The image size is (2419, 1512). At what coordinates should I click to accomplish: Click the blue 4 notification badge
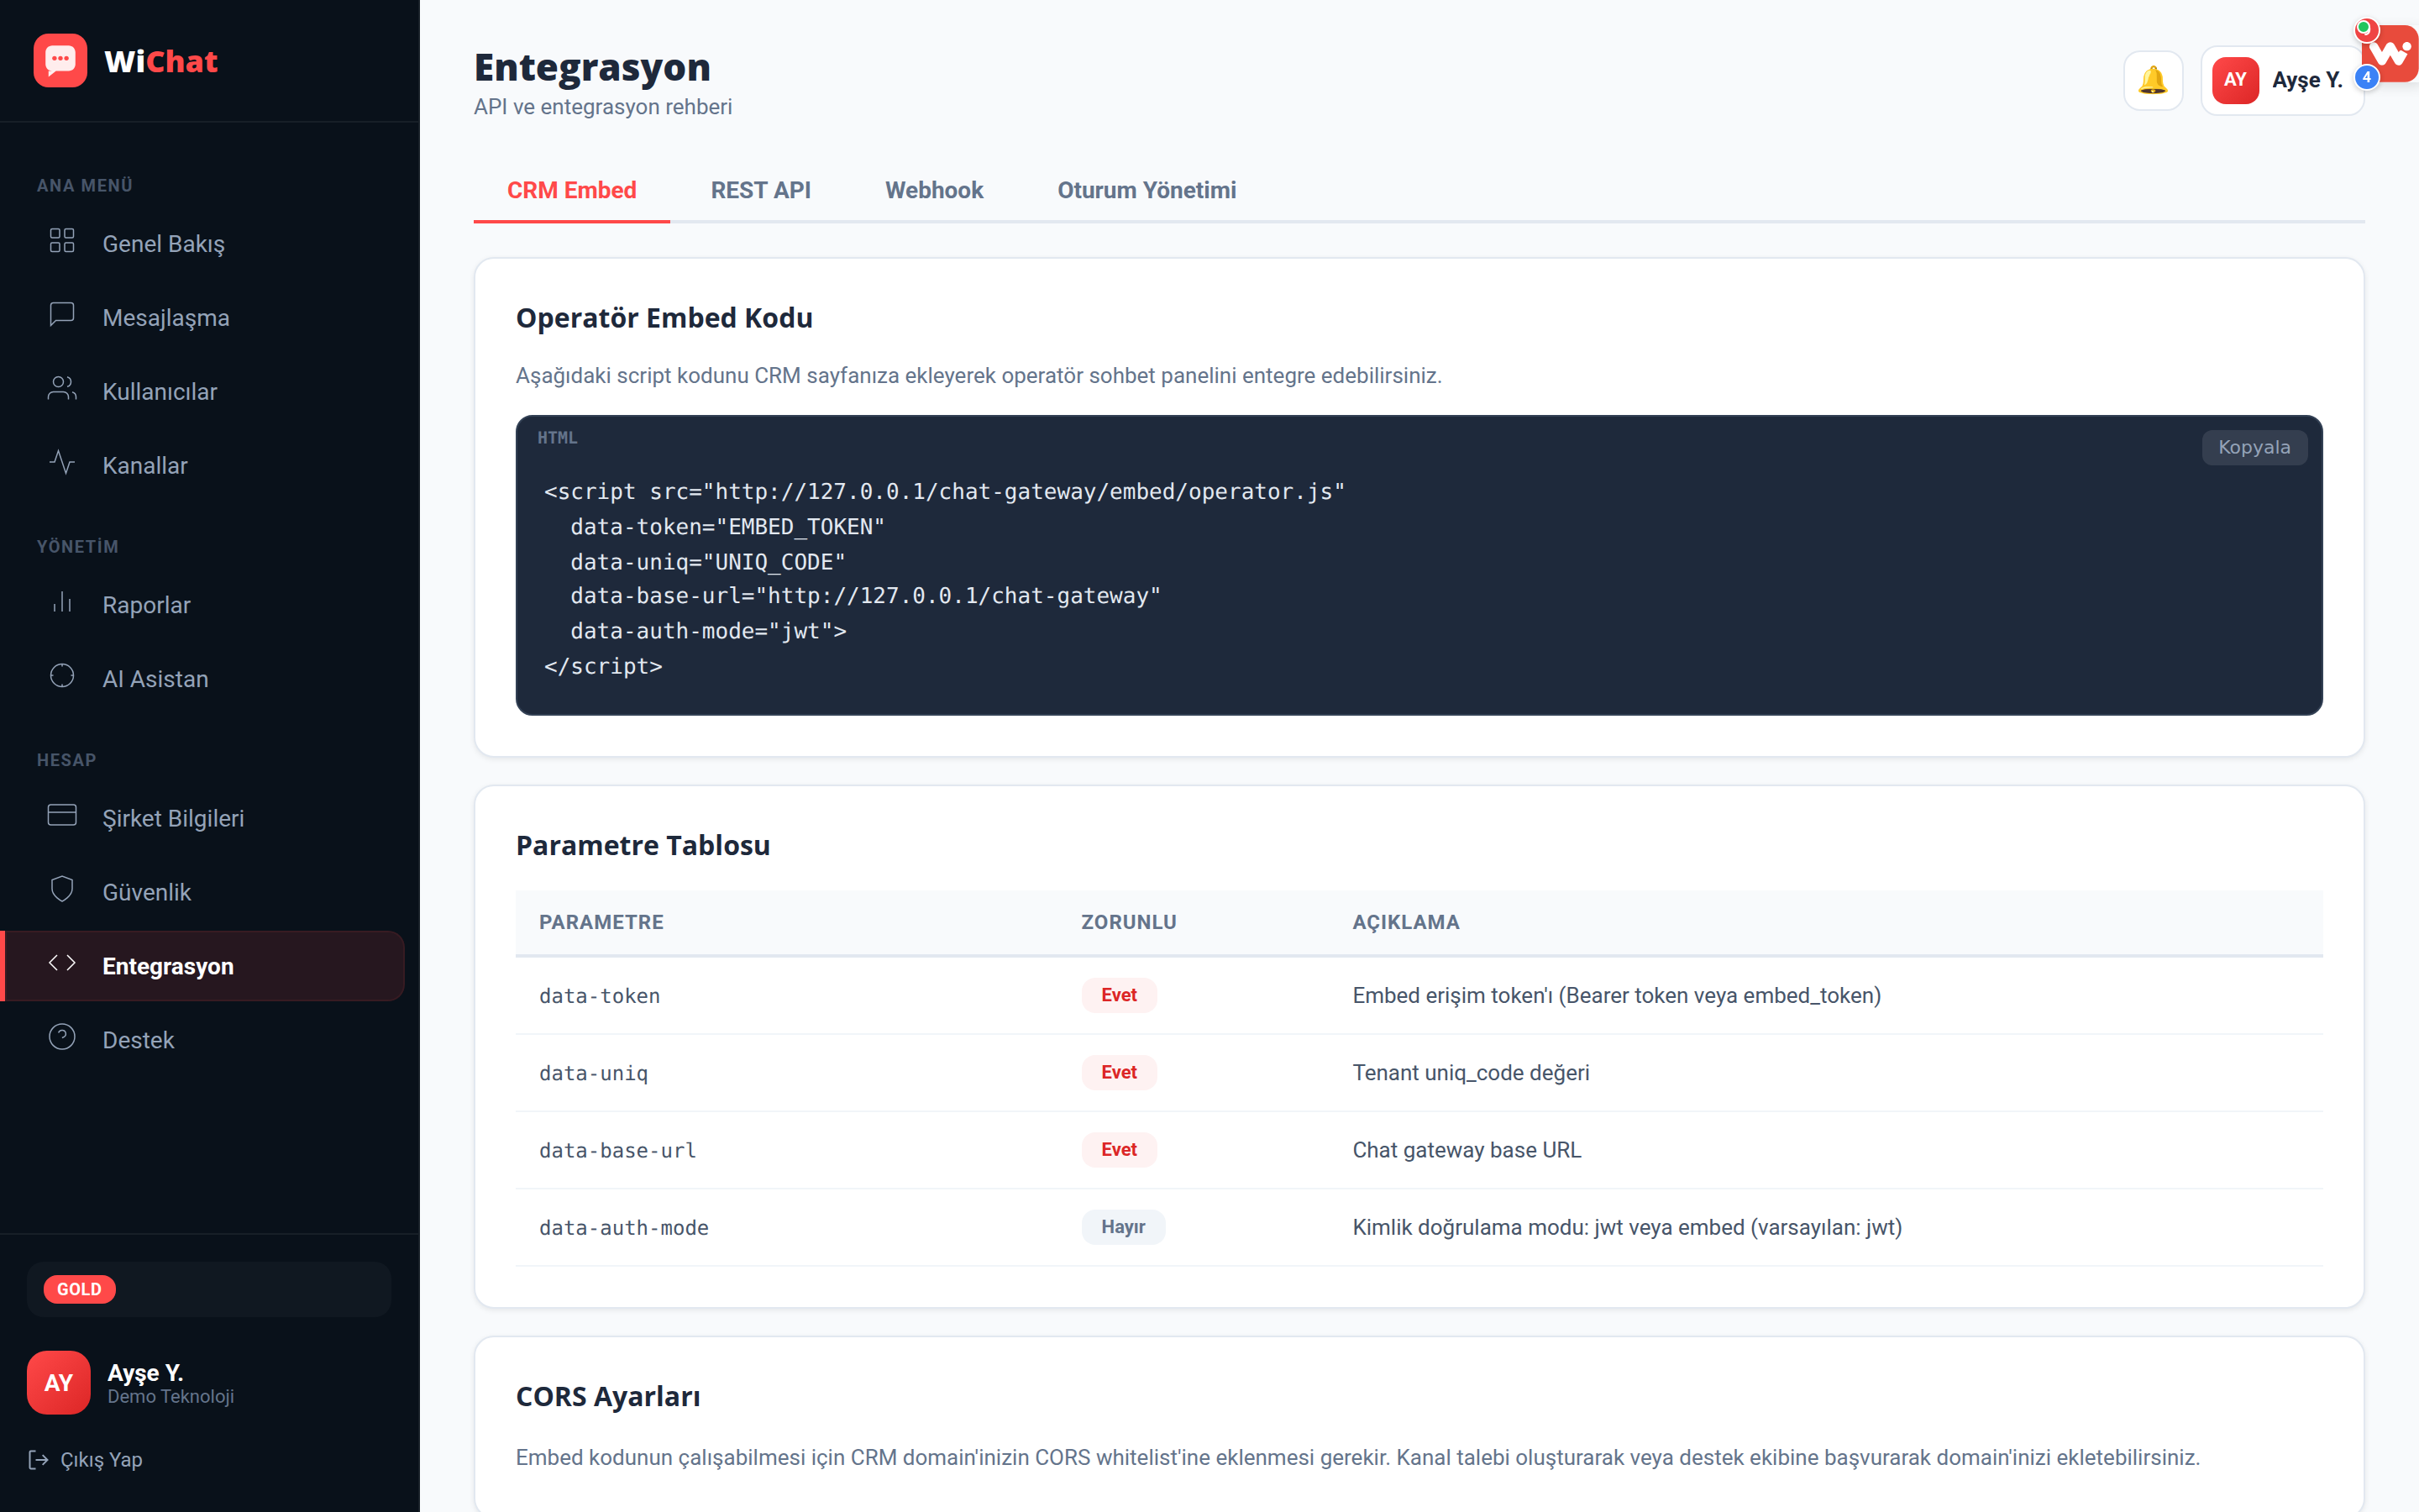coord(2366,77)
